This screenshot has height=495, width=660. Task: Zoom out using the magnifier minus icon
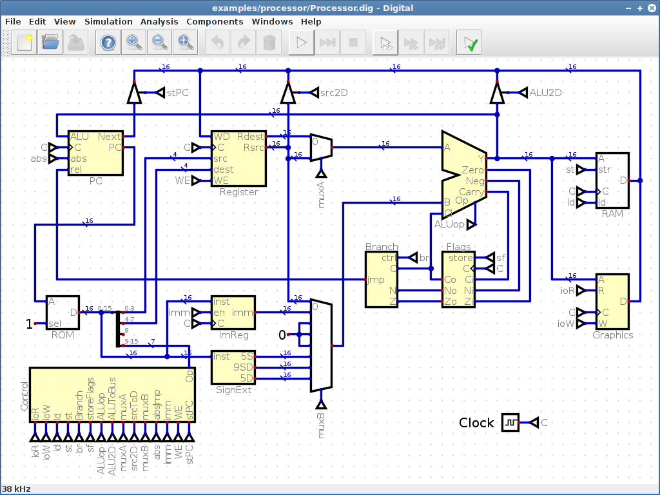pos(159,42)
